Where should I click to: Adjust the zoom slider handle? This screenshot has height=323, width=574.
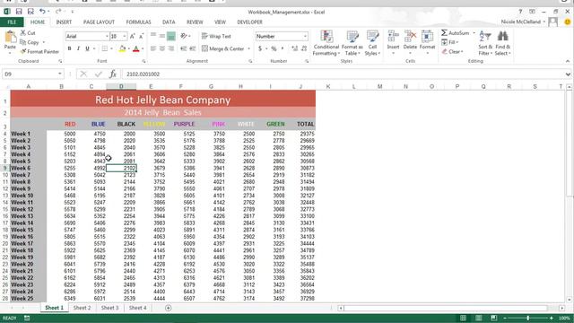point(528,318)
